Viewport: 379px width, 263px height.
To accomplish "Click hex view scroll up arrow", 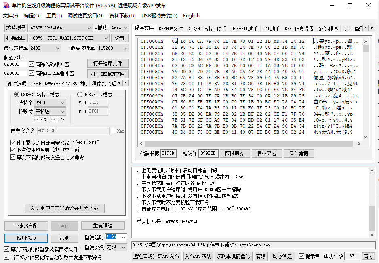I will pos(366,41).
